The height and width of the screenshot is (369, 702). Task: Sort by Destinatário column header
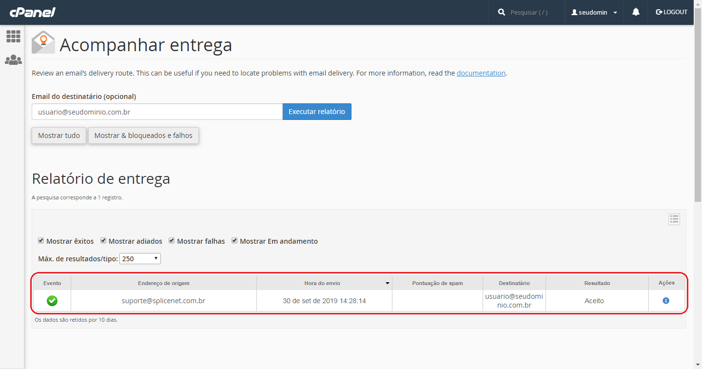(x=514, y=283)
